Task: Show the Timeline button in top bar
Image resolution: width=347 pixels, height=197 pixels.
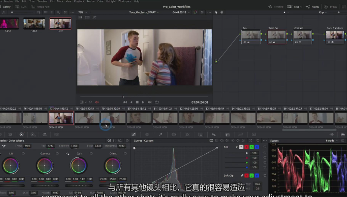Action: 276,7
